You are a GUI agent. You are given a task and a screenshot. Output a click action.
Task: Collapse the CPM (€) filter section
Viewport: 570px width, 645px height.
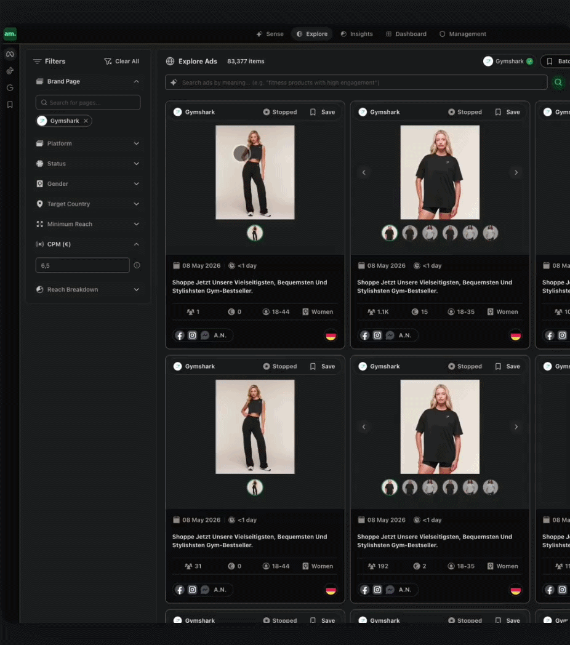coord(87,244)
